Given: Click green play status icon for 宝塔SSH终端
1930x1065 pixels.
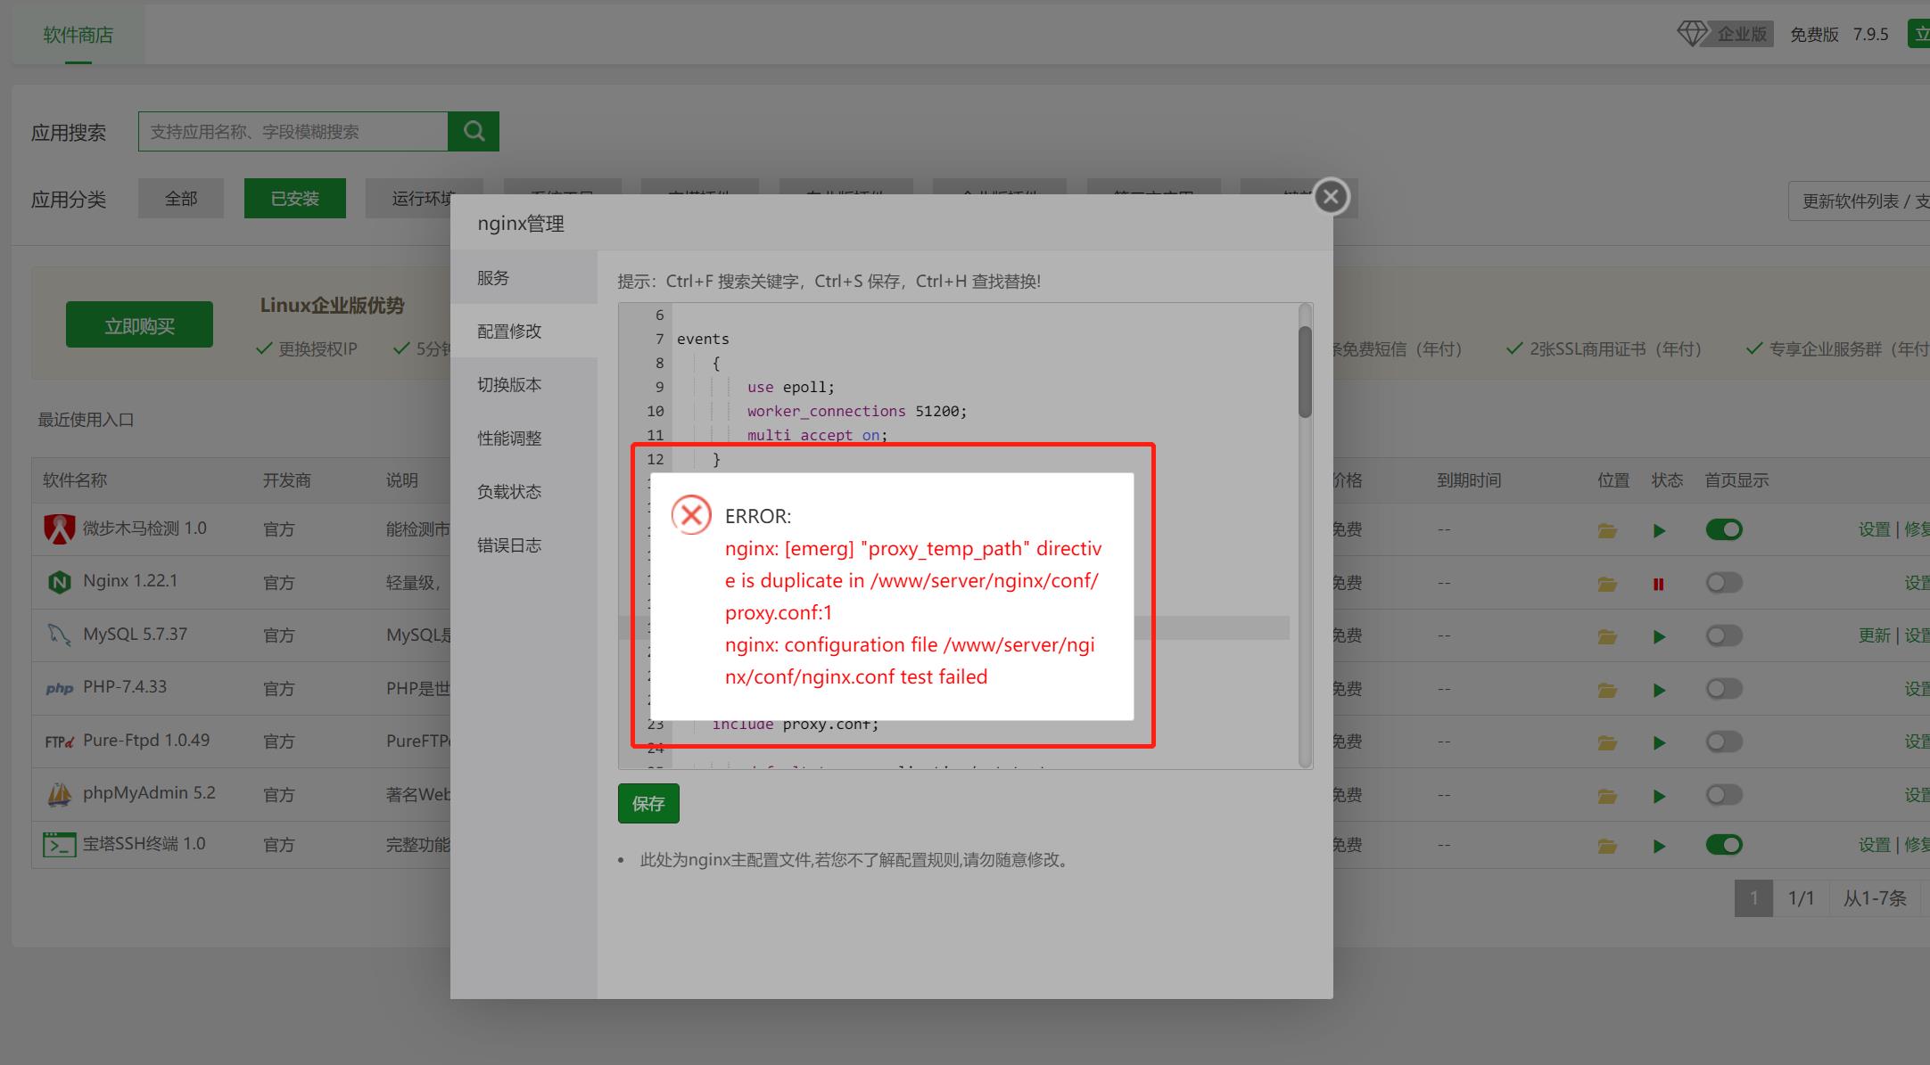Looking at the screenshot, I should [x=1659, y=847].
